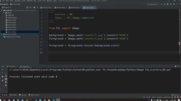This screenshot has width=181, height=101.
Task: Print the Run console output
Action: pyautogui.click(x=6, y=82)
